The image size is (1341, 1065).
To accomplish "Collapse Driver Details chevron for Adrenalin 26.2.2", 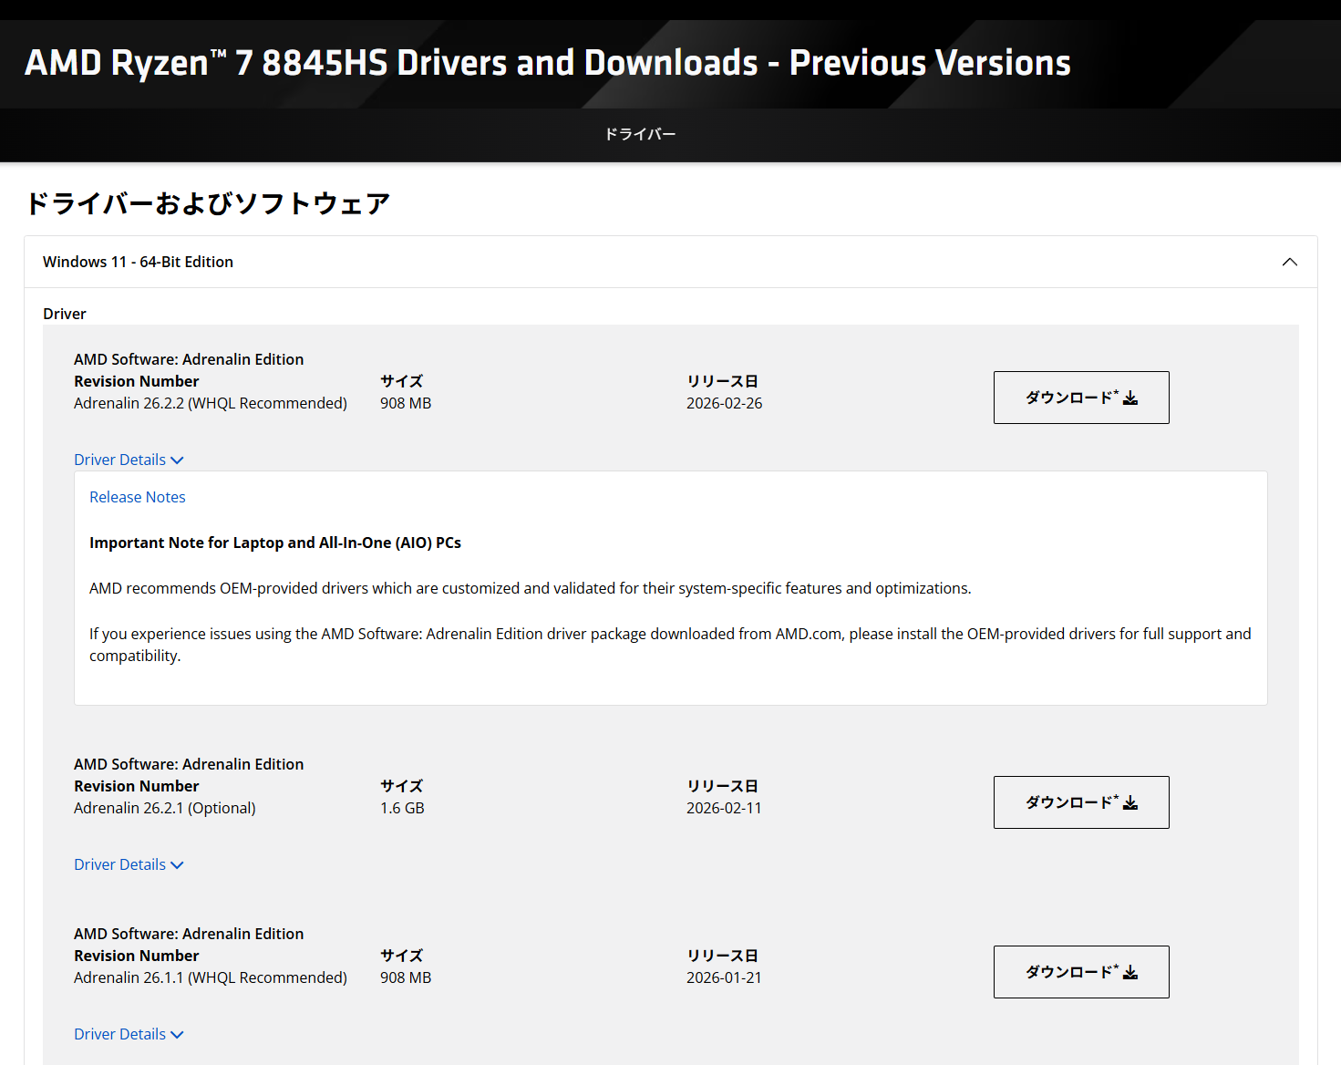I will [x=177, y=460].
